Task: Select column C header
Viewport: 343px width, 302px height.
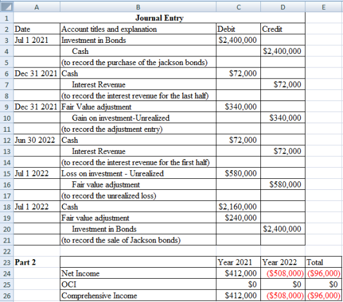Action: (238, 7)
